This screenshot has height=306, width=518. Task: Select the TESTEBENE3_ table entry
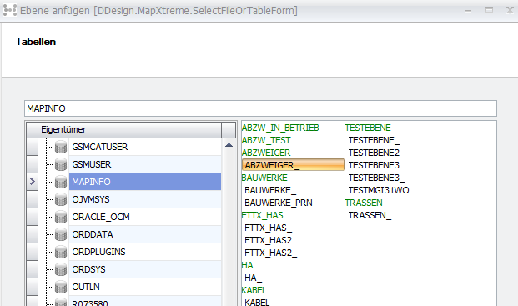pyautogui.click(x=376, y=178)
